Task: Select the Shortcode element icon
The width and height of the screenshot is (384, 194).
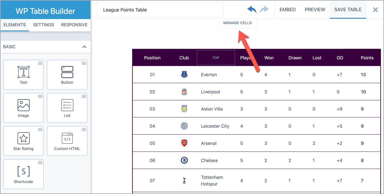Action: (x=23, y=171)
